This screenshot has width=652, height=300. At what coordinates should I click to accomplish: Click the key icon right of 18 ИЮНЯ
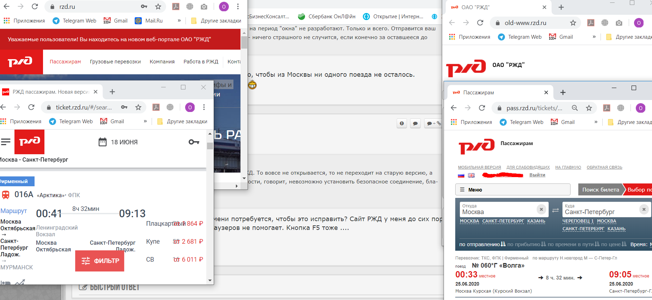pyautogui.click(x=194, y=142)
